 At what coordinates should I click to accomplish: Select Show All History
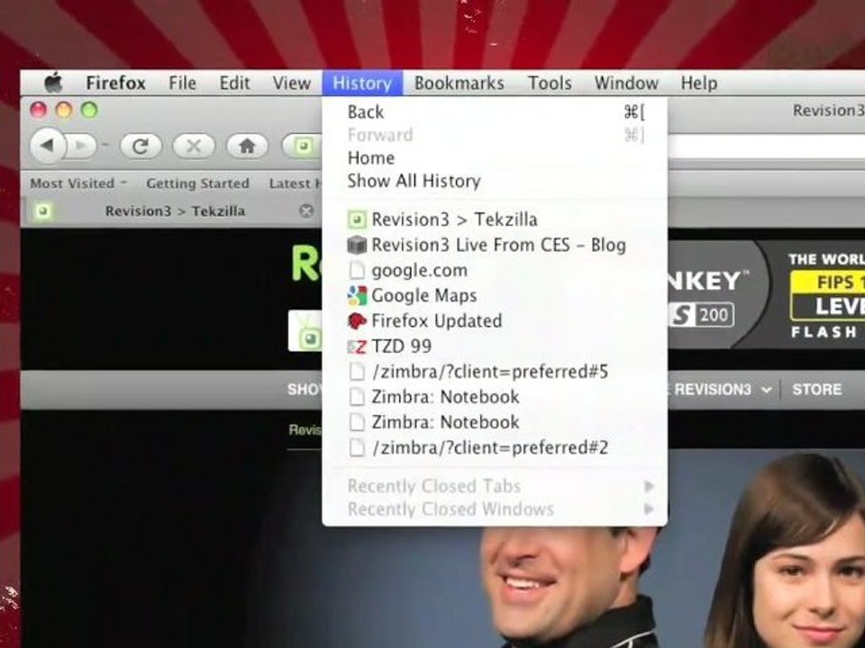[x=495, y=181]
